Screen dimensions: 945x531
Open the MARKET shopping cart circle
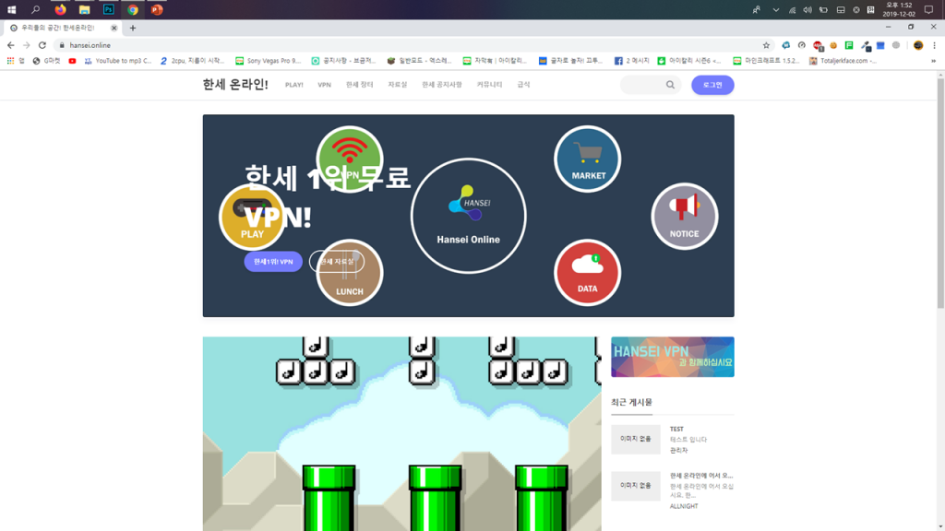(587, 159)
